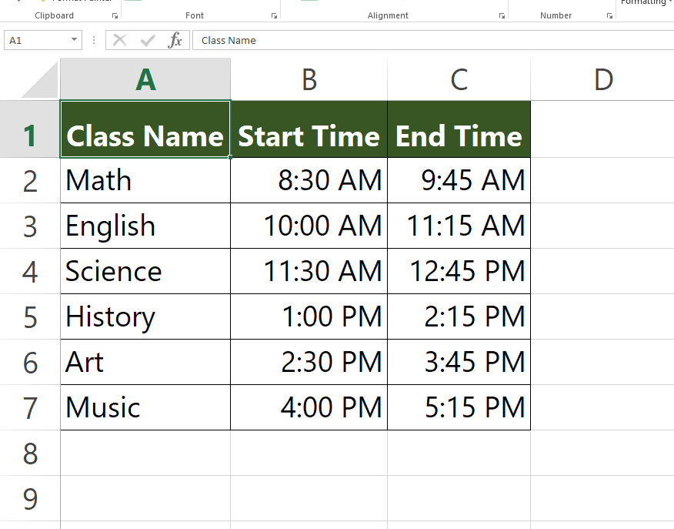Select the cell containing Music

point(145,407)
